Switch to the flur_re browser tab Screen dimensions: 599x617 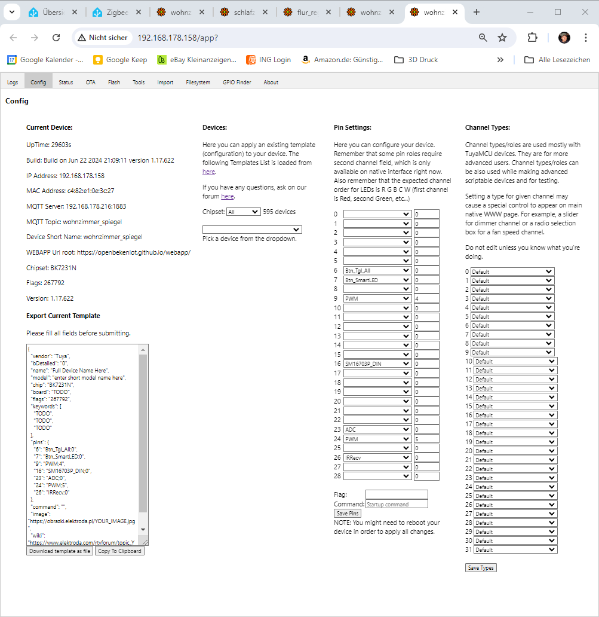click(x=302, y=12)
